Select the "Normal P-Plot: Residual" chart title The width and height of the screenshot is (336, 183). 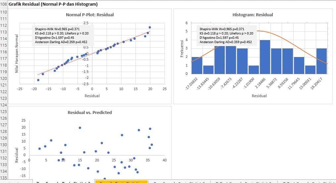click(x=90, y=15)
